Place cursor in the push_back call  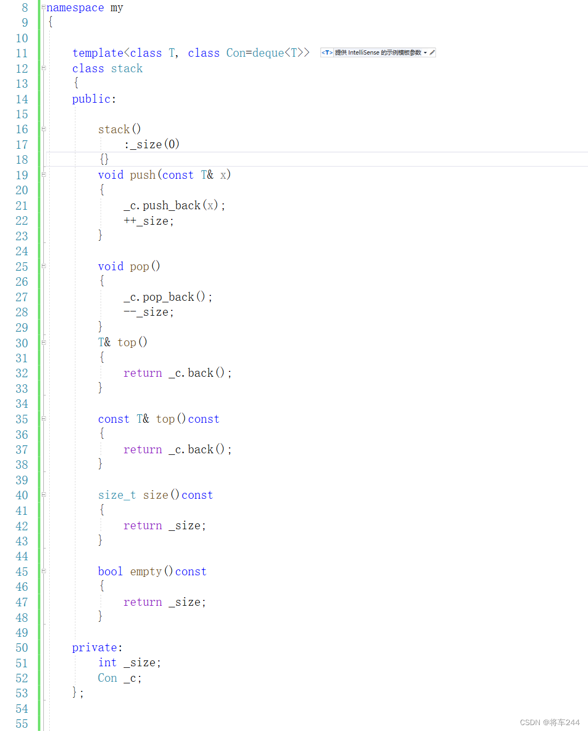[171, 205]
